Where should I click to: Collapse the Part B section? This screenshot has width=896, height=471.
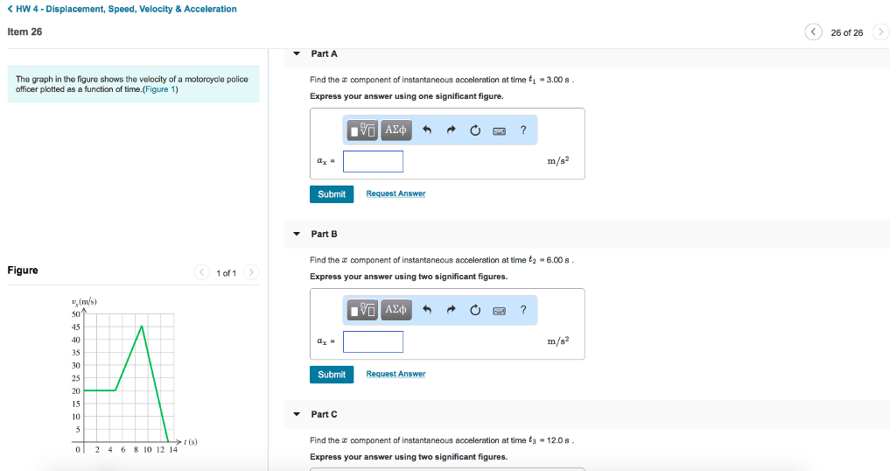(297, 235)
